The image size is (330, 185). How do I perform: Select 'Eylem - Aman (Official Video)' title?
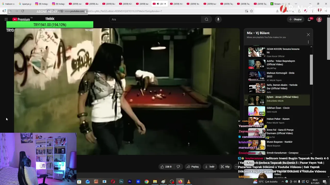(283, 97)
